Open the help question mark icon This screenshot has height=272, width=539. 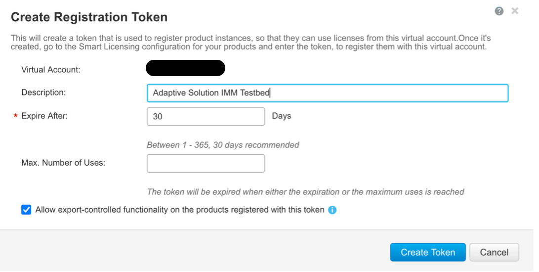[x=499, y=11]
